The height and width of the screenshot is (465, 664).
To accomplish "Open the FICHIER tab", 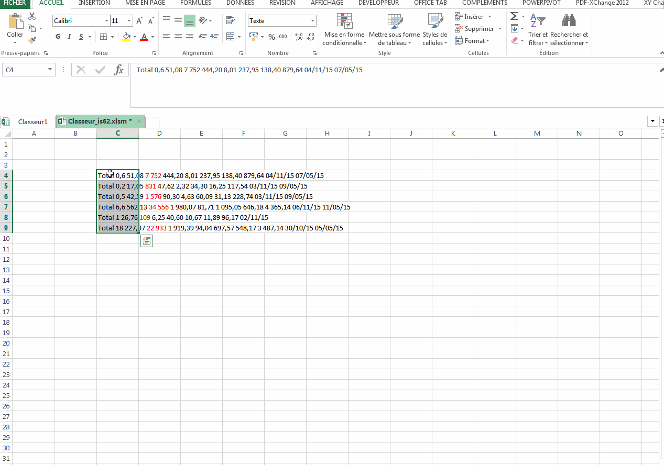I will click(x=14, y=3).
